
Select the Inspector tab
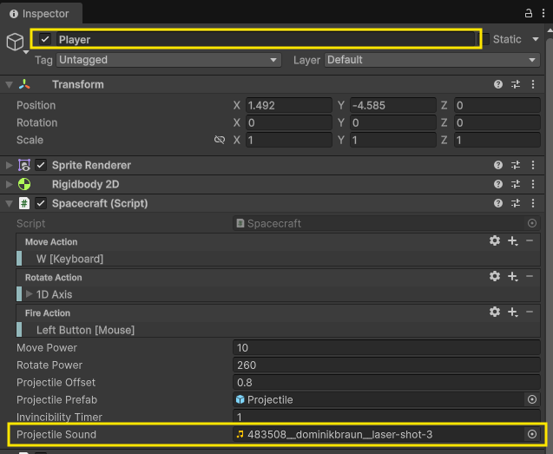click(x=40, y=14)
